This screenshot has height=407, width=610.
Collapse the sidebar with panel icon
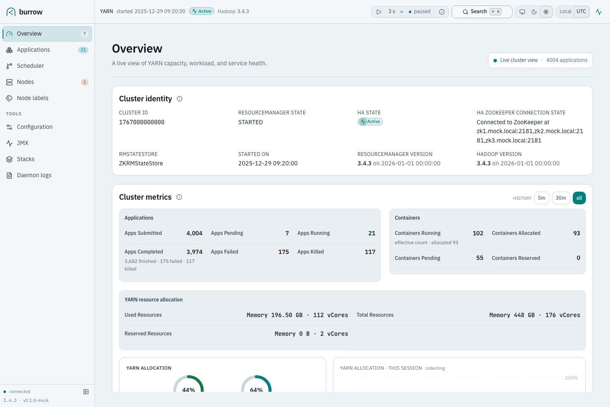click(86, 392)
